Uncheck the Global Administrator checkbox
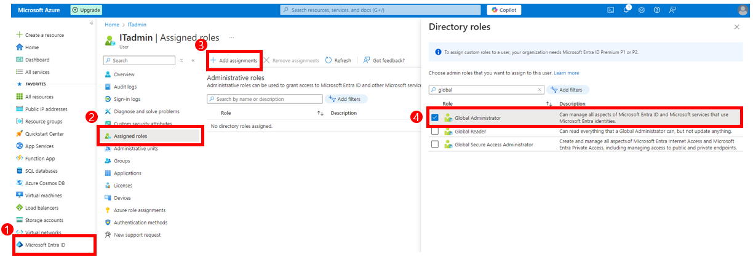The width and height of the screenshot is (753, 257). [x=435, y=117]
